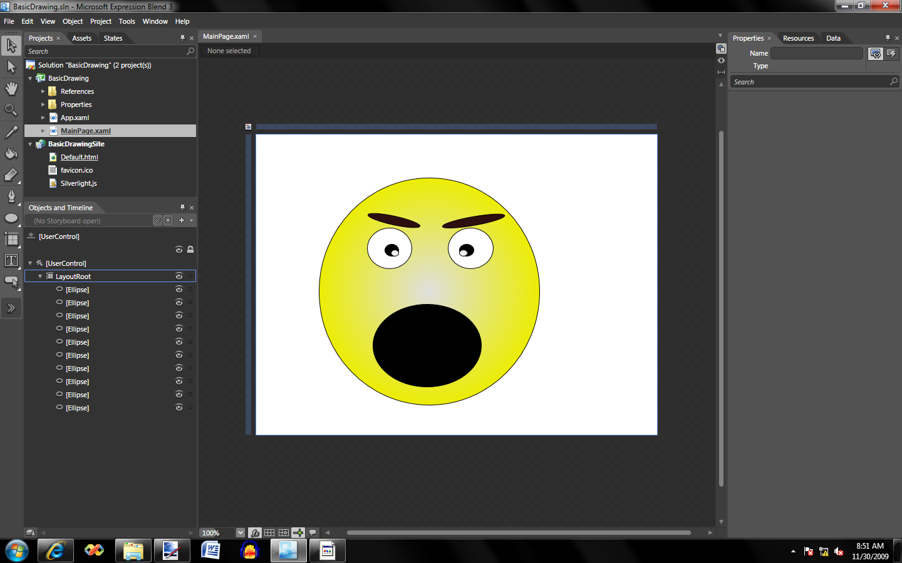Viewport: 902px width, 563px height.
Task: Open the Object menu
Action: [73, 21]
